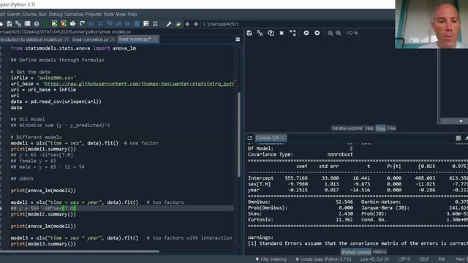Click the Run selection icon
The height and width of the screenshot is (263, 468).
pyautogui.click(x=73, y=24)
